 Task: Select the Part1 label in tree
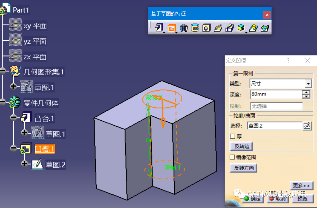[x=21, y=10]
